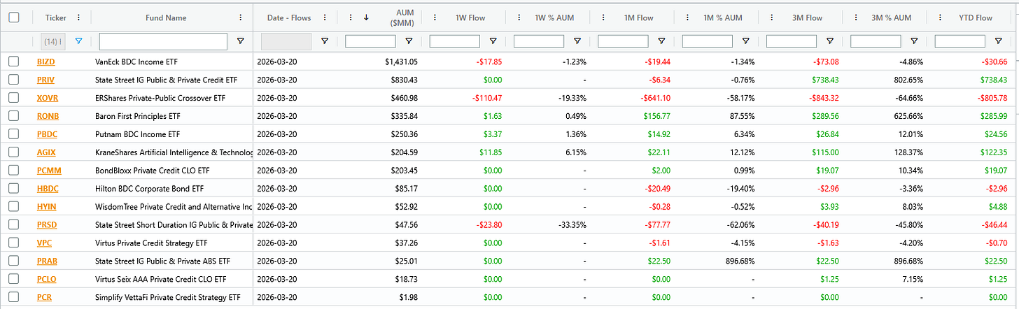Screen dimensions: 1019x309
Task: Sort by the 3M Flow column header
Action: 806,17
